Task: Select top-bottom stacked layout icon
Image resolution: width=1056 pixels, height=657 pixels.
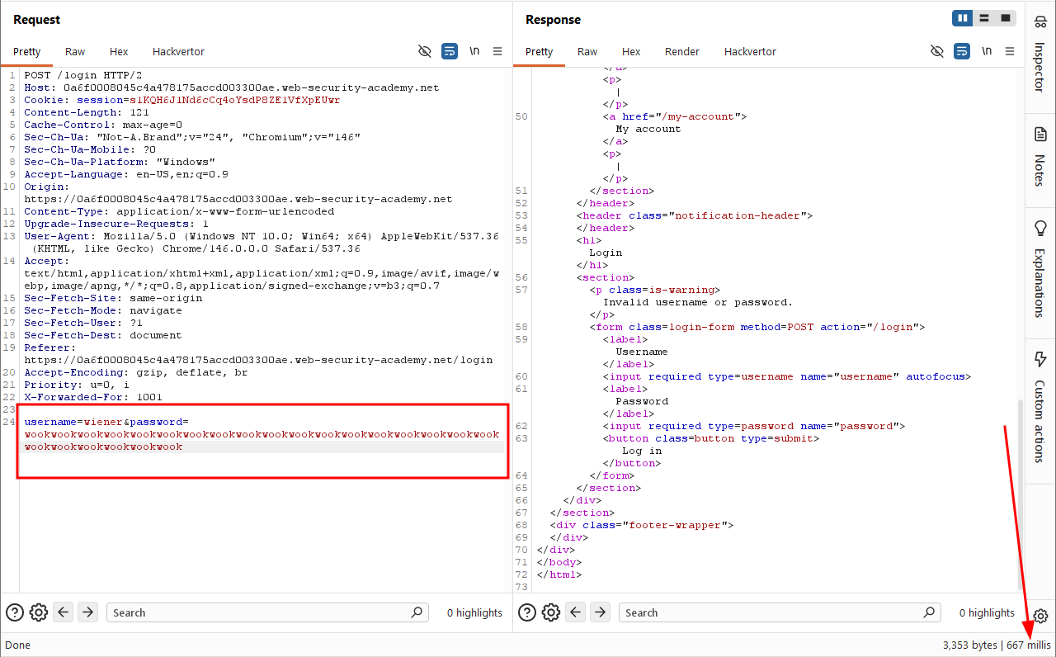Action: [x=984, y=18]
